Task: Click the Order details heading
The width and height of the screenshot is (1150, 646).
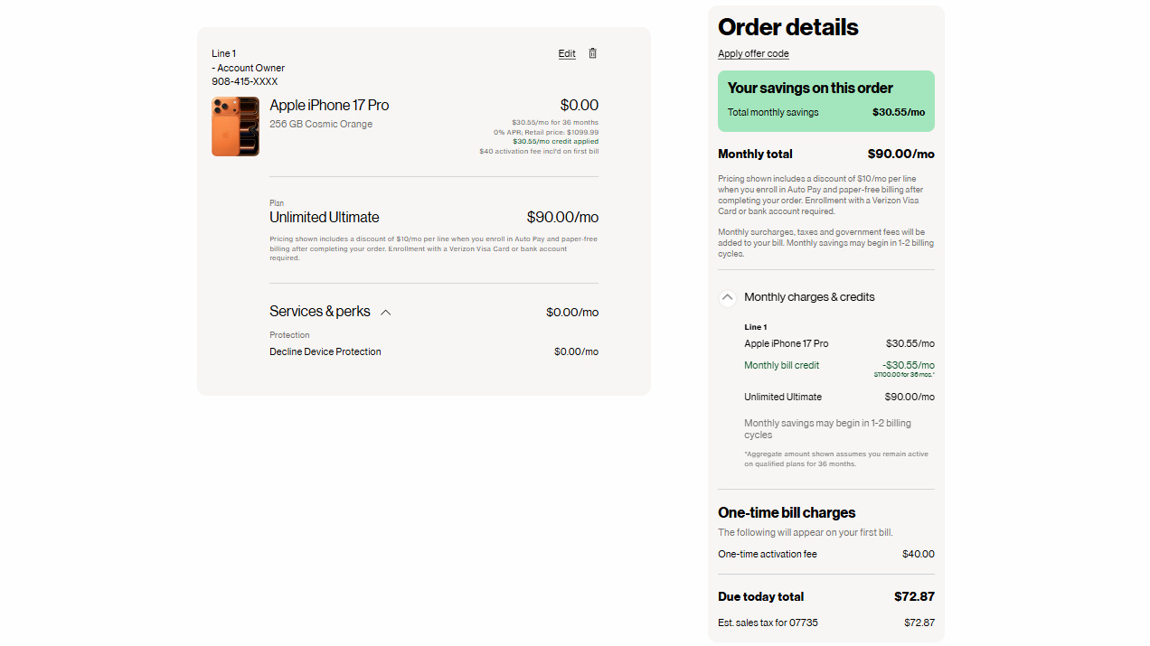Action: (787, 27)
